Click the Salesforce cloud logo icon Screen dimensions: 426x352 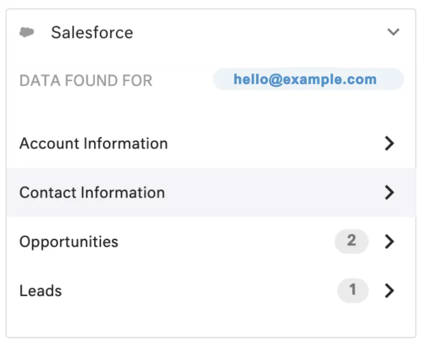(x=27, y=33)
